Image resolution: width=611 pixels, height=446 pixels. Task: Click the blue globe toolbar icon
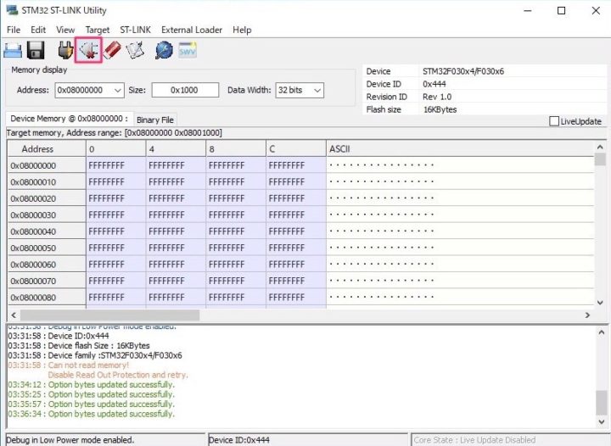(x=164, y=51)
